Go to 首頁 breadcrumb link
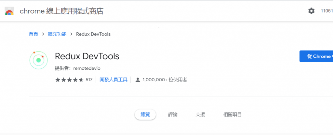333x135 pixels. click(33, 34)
